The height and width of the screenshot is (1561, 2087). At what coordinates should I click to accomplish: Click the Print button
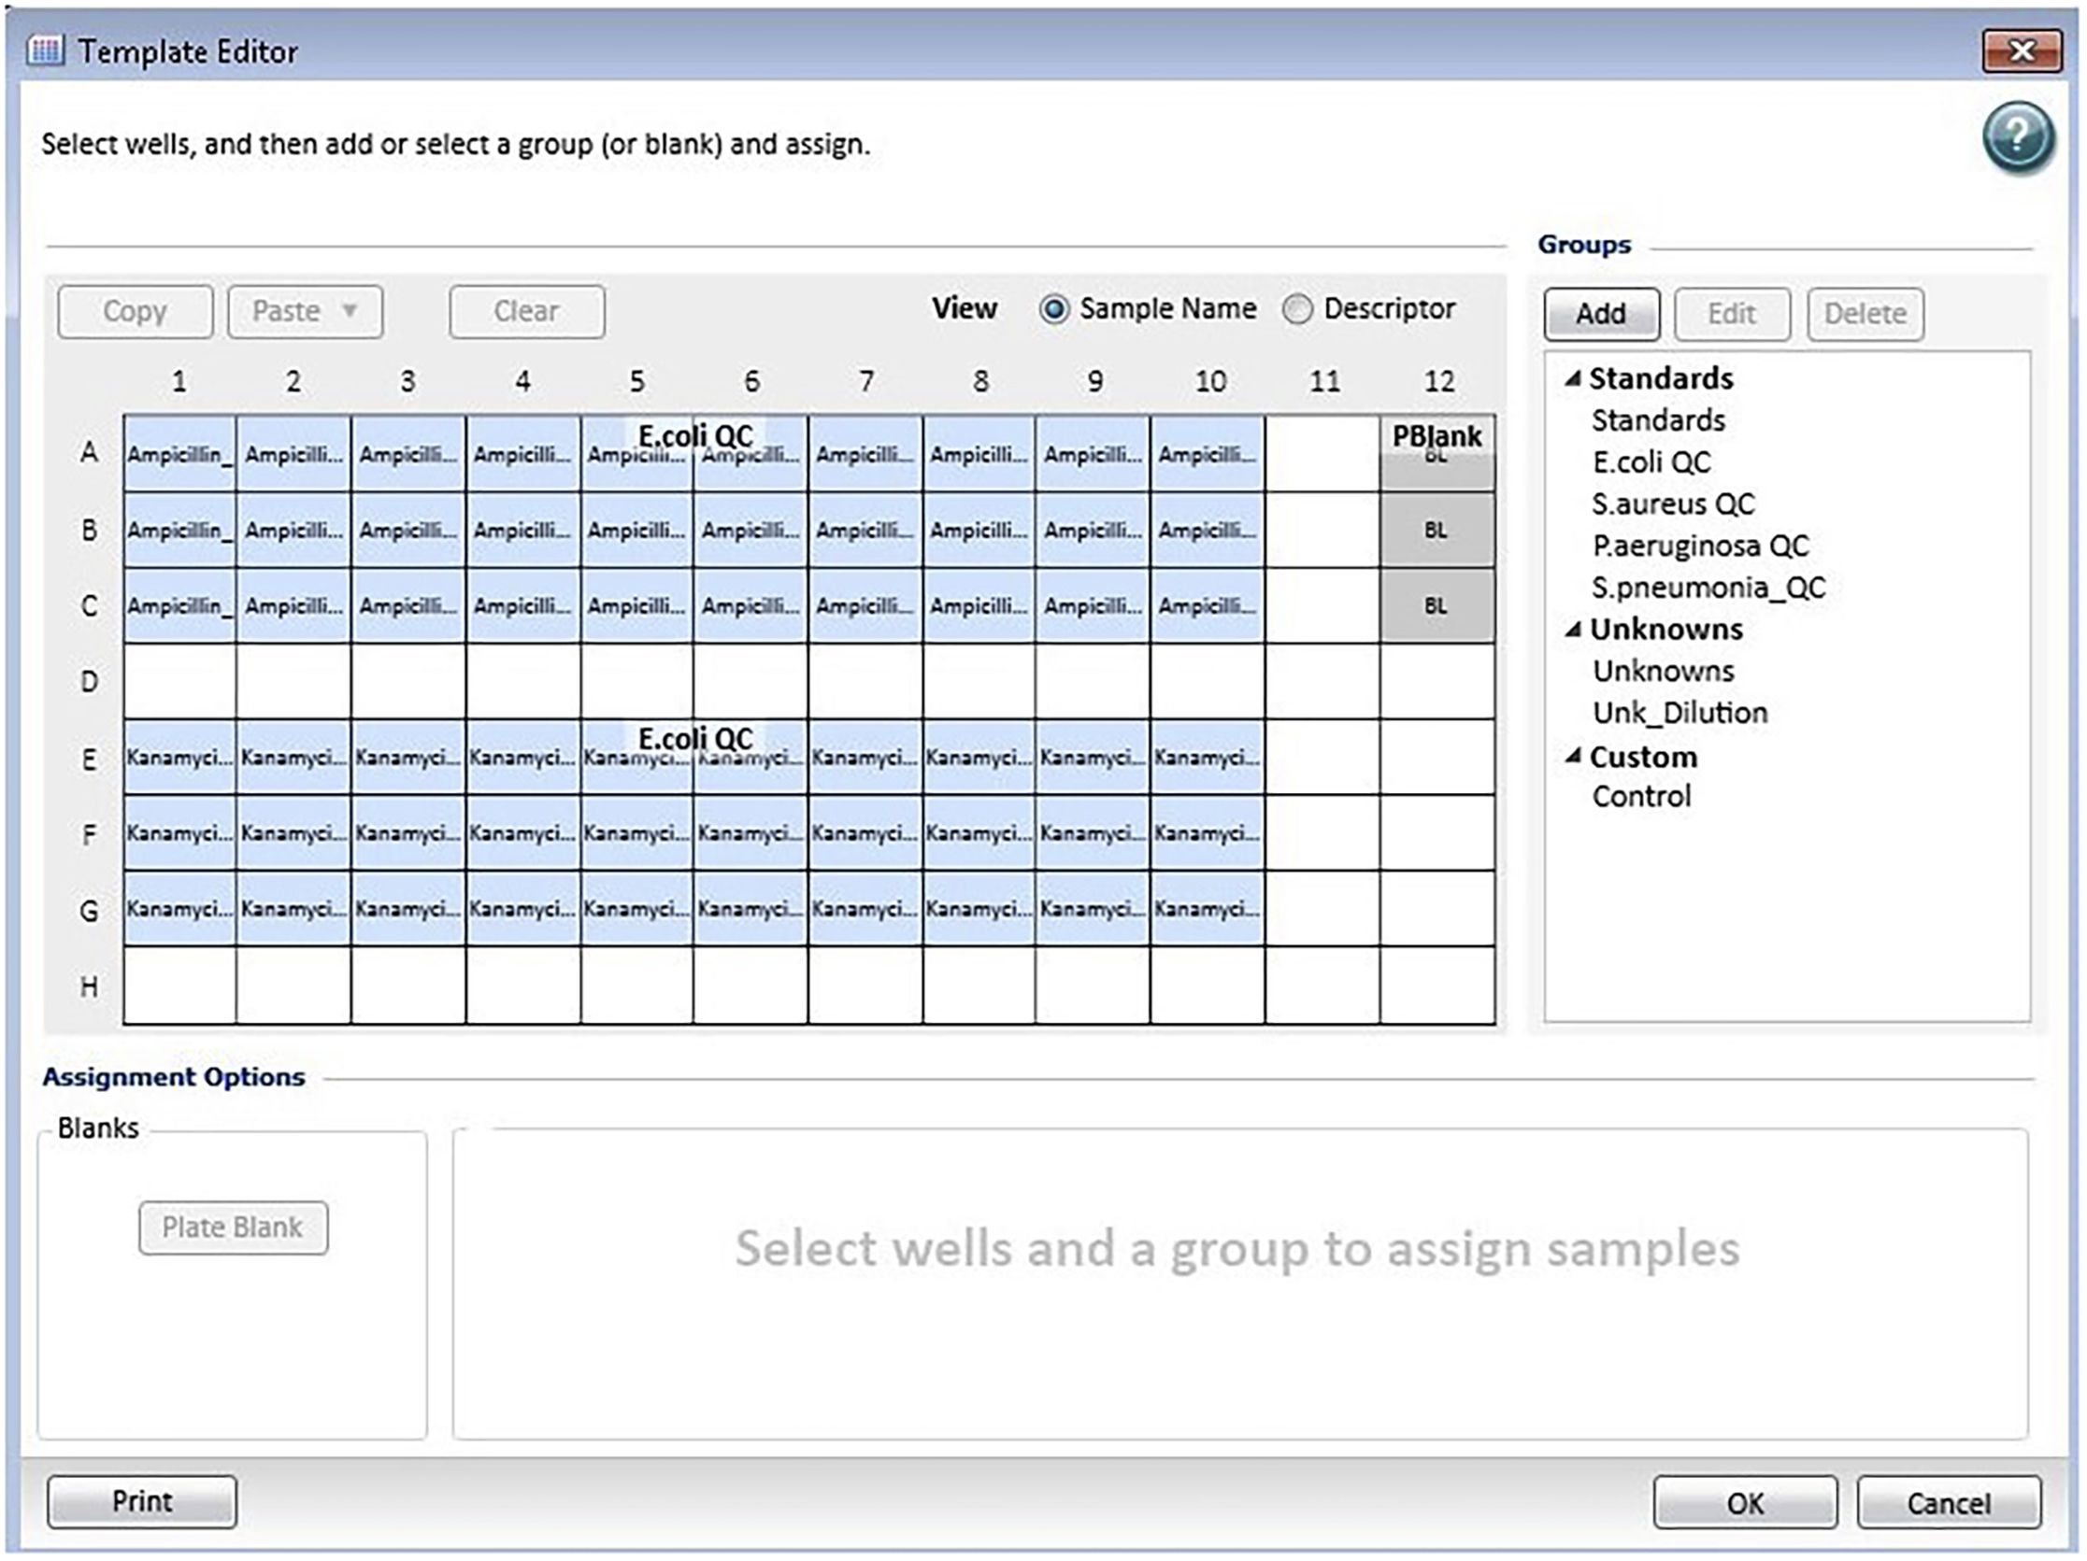[x=141, y=1500]
